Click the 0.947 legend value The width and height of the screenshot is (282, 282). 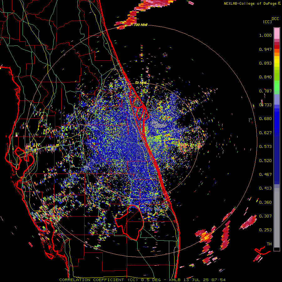[x=265, y=49]
